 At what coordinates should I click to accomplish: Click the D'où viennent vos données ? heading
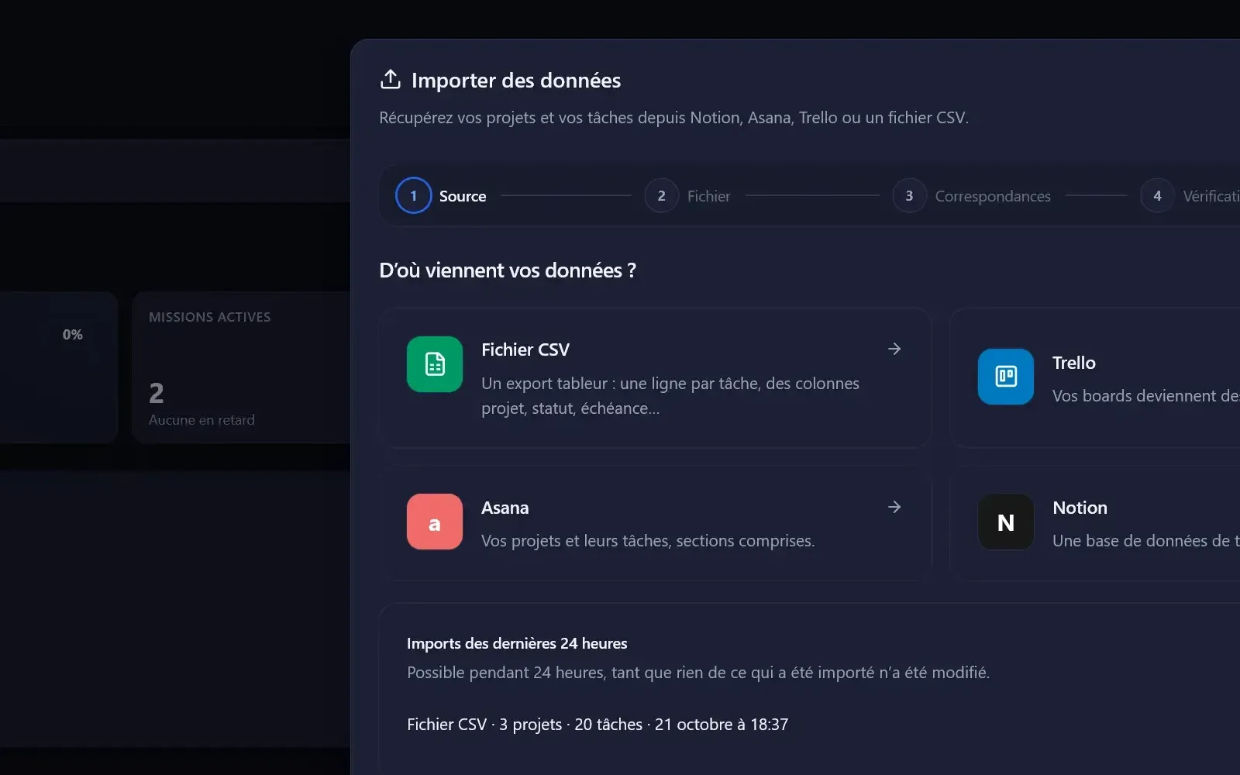(x=508, y=270)
